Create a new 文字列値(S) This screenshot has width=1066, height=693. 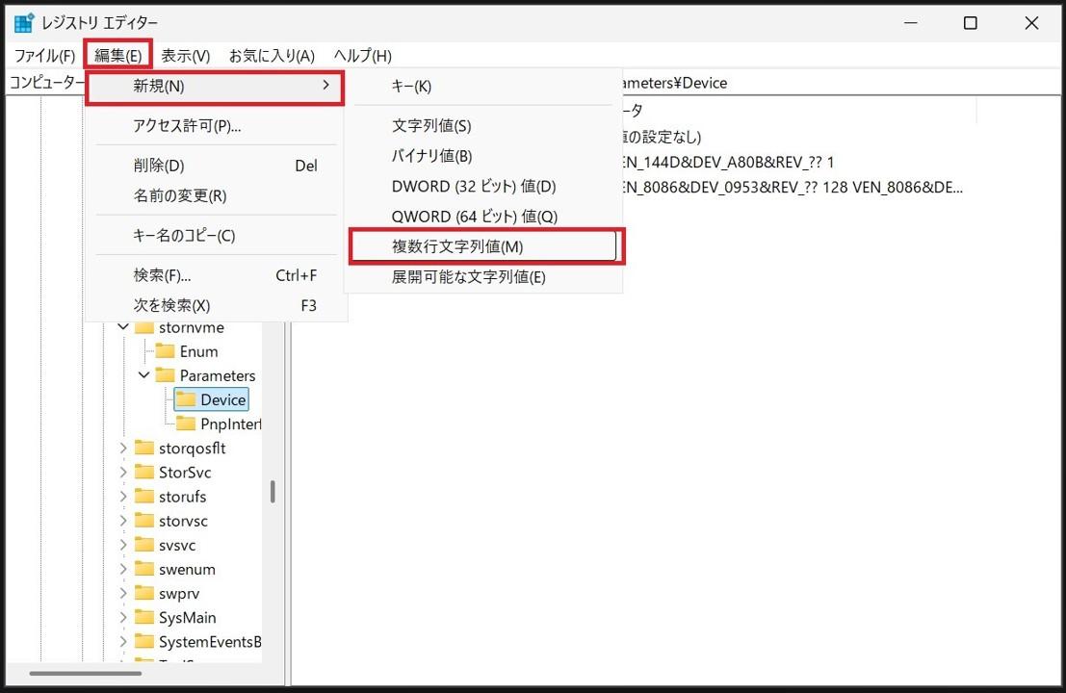[x=483, y=126]
